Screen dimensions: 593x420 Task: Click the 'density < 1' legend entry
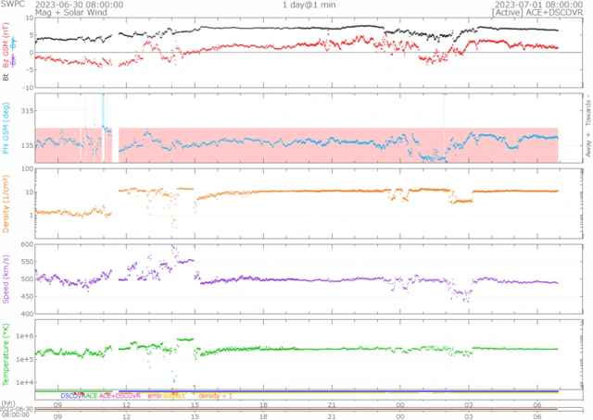point(215,396)
